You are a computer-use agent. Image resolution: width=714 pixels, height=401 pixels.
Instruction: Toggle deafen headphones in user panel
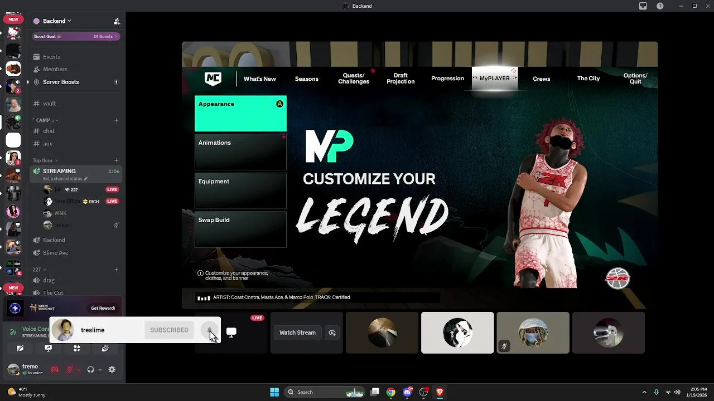90,369
